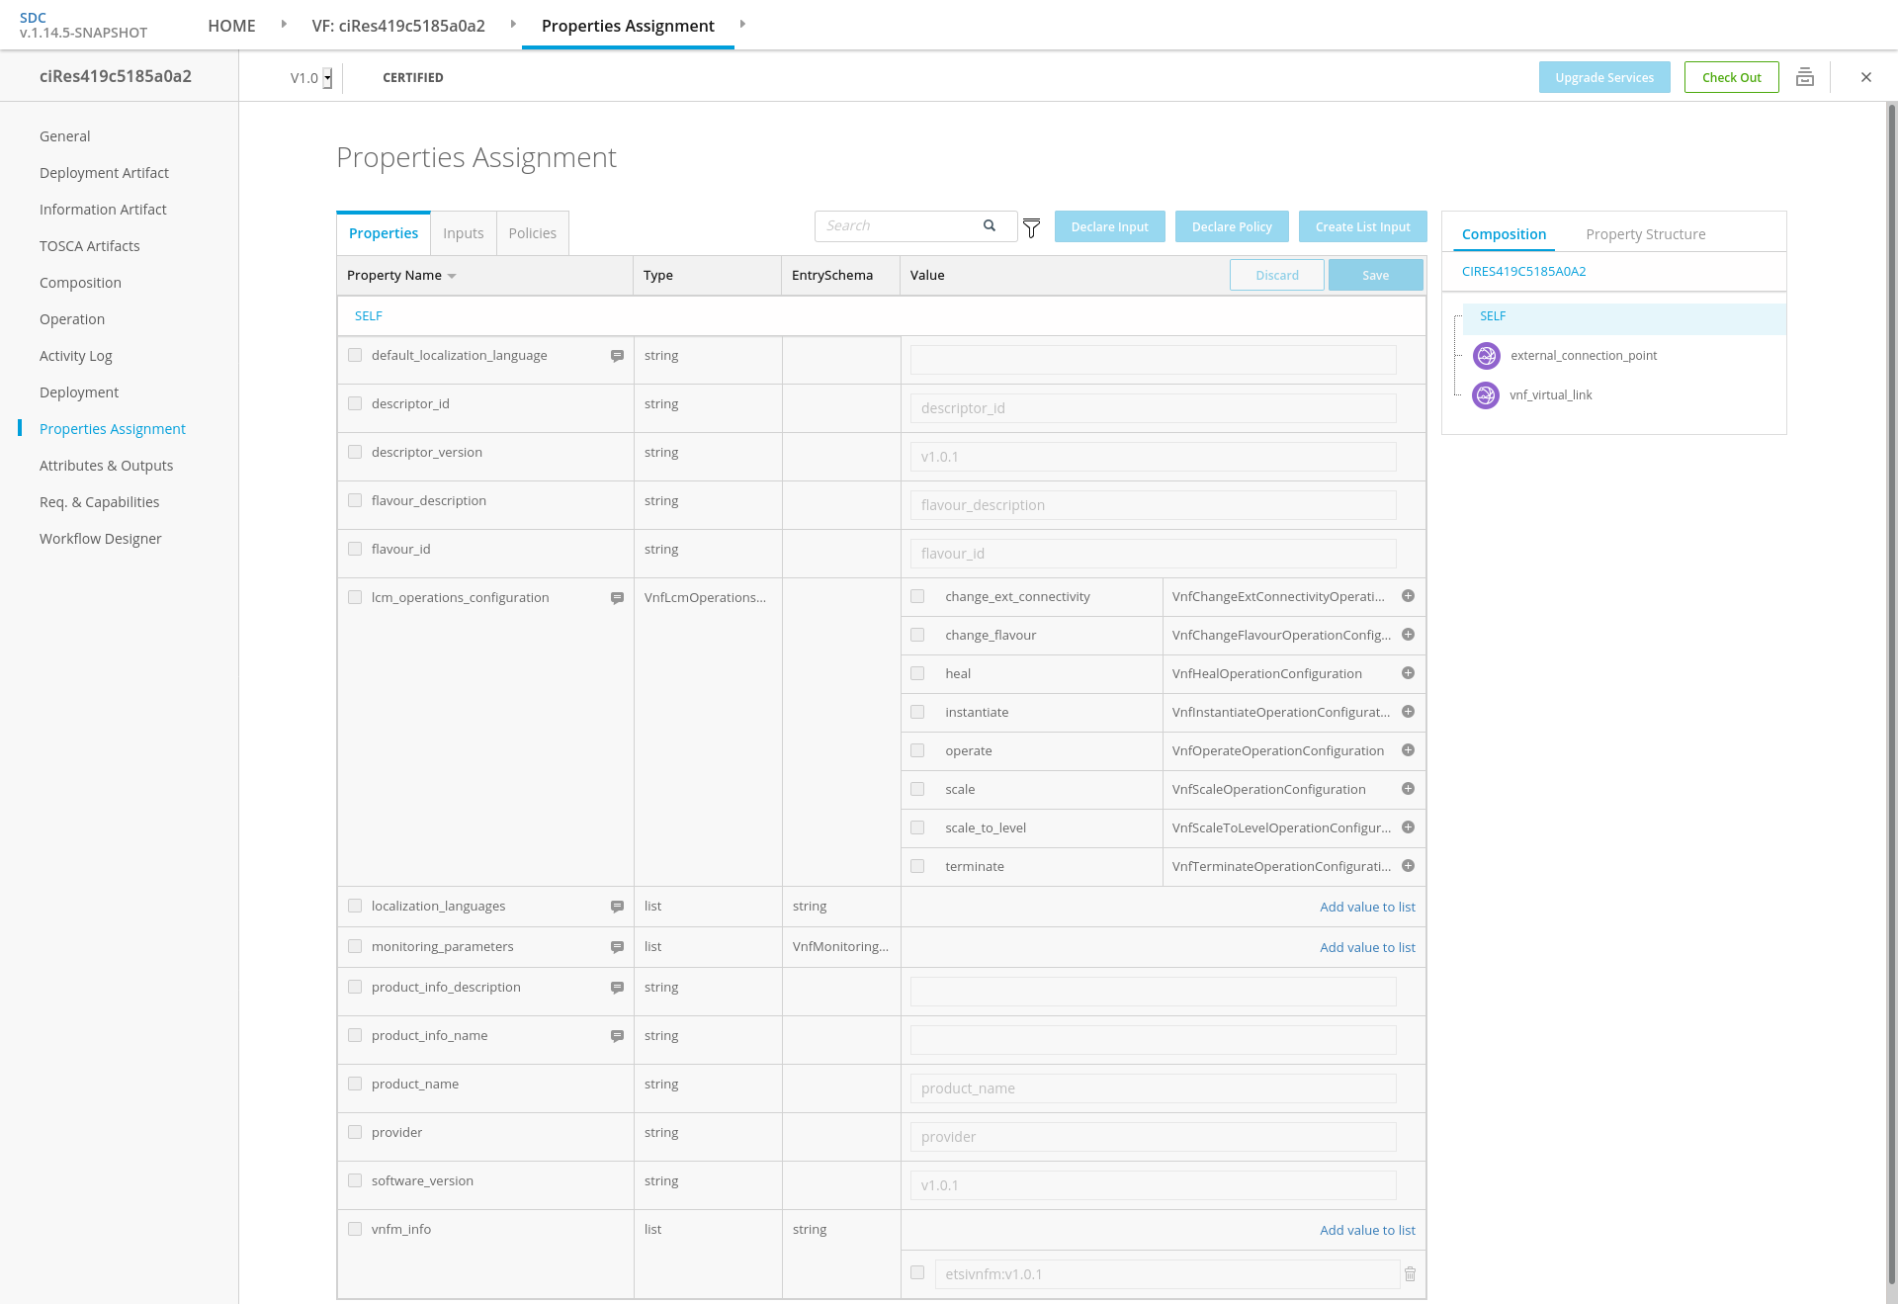Click the external_connection_point component icon
The height and width of the screenshot is (1304, 1898).
tap(1486, 356)
